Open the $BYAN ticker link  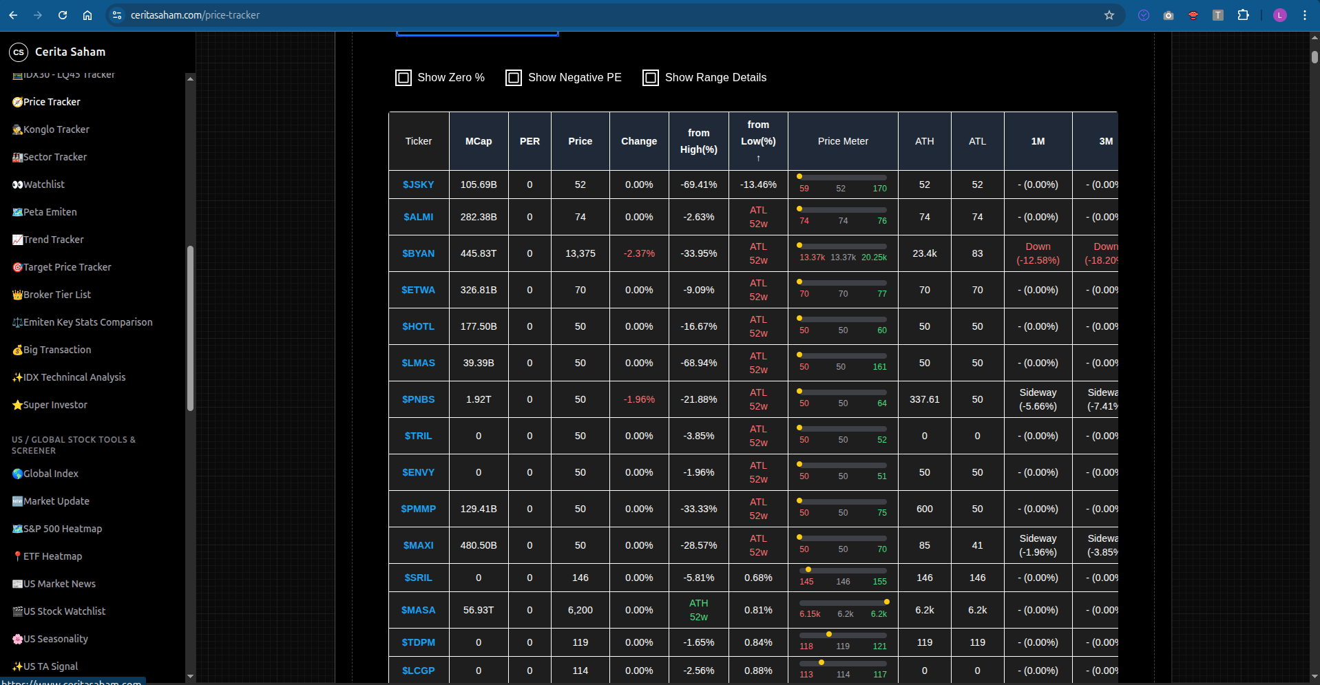click(x=418, y=253)
